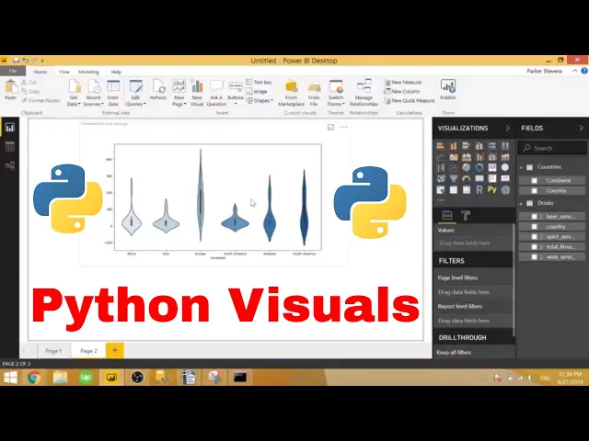Switch to the Help ribbon tab
The image size is (589, 441).
(x=116, y=72)
